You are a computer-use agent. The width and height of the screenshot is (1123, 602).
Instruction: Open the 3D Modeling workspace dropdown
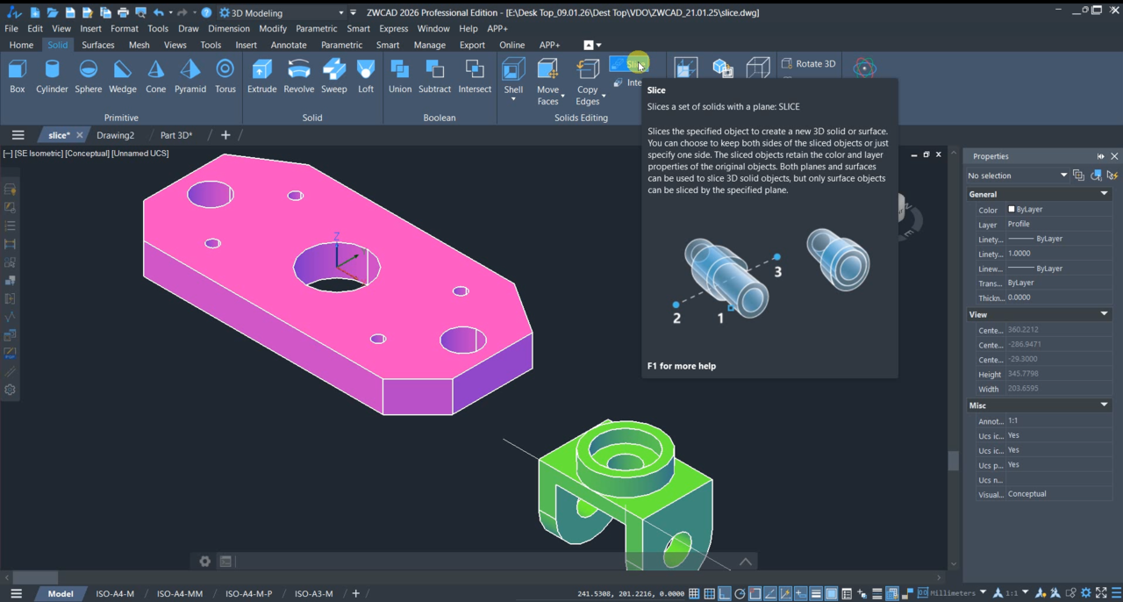(x=340, y=13)
